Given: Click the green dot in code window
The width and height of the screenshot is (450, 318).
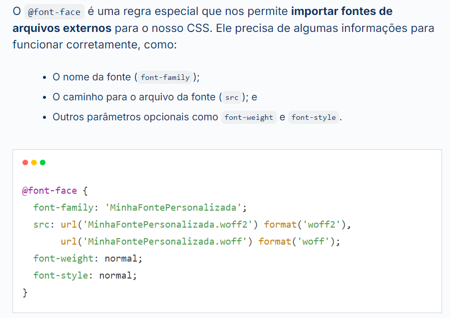Looking at the screenshot, I should [43, 163].
